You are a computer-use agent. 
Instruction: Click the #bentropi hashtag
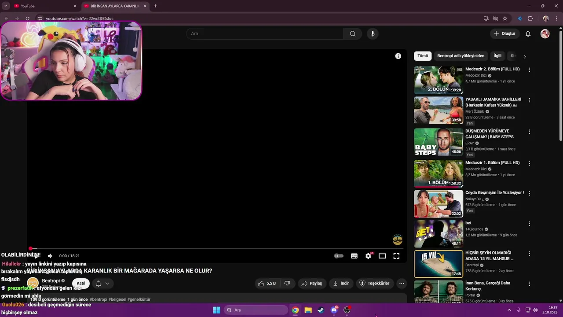pos(99,299)
